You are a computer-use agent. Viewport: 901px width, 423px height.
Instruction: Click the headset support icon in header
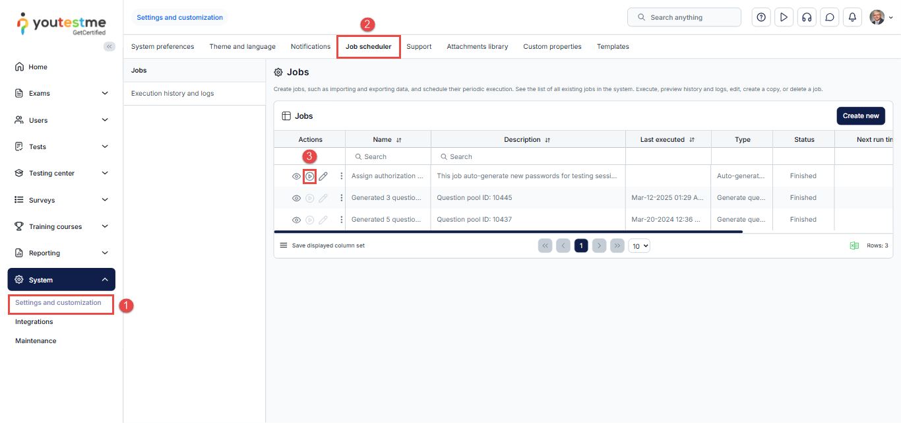(806, 18)
